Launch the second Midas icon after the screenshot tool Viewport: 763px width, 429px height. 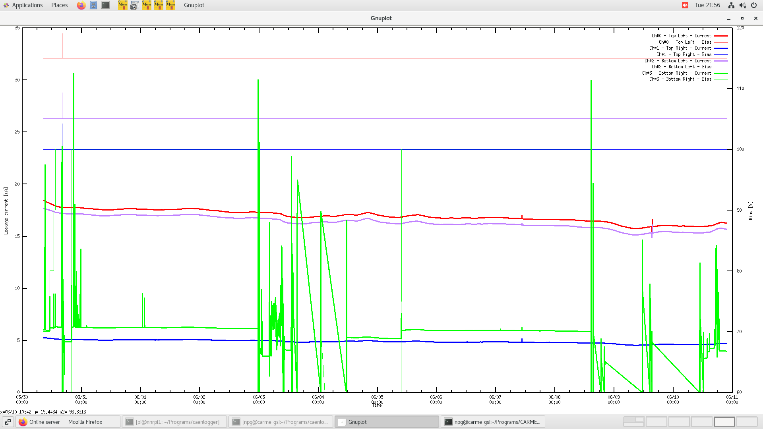pyautogui.click(x=146, y=5)
